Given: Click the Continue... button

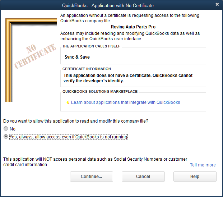Looking at the screenshot, I should (92, 177).
